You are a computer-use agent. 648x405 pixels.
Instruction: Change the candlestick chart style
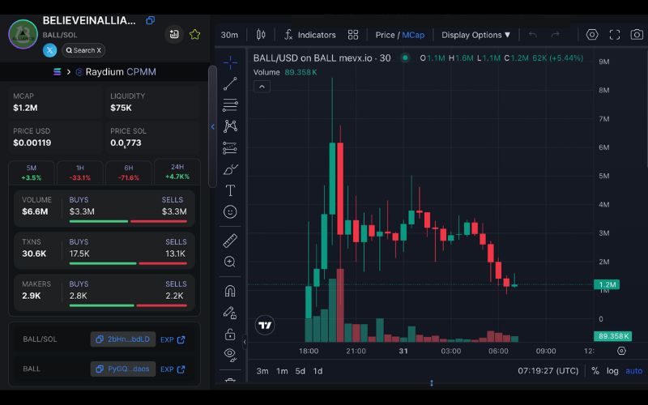coord(261,35)
